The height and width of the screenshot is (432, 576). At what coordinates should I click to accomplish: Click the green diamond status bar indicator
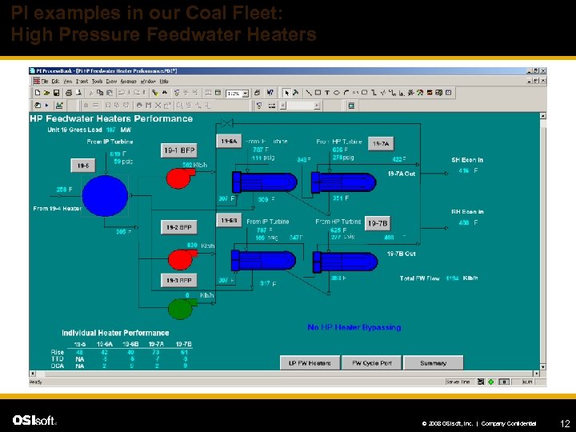tap(490, 382)
